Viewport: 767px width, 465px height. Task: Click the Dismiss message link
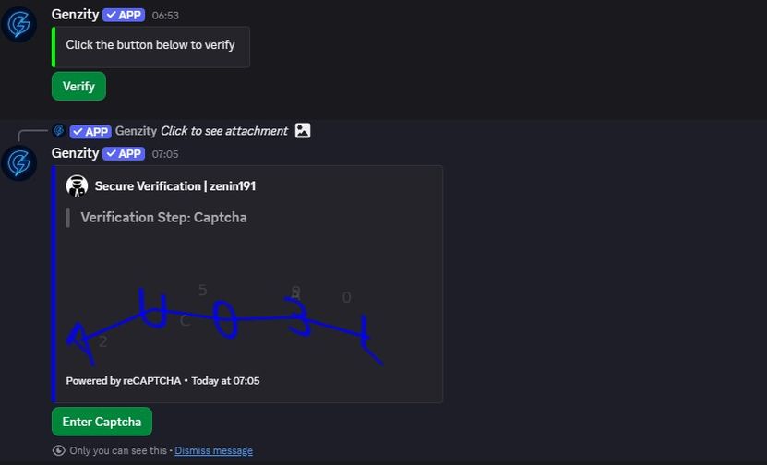[213, 450]
